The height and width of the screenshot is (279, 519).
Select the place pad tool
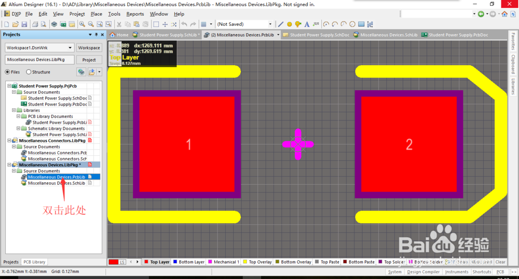tap(289, 24)
